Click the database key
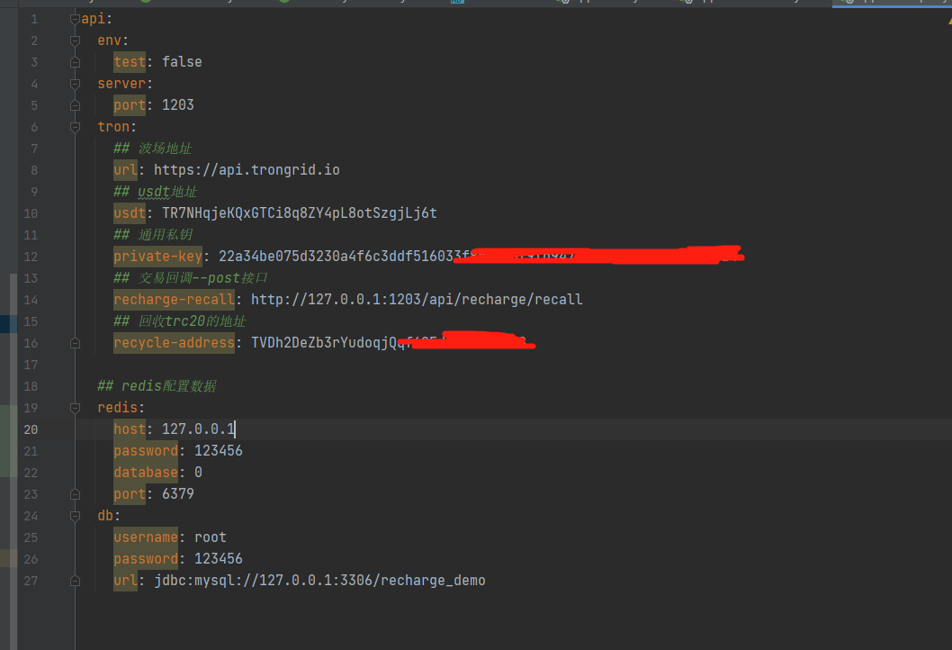Screen dimensions: 952x650 pos(146,473)
